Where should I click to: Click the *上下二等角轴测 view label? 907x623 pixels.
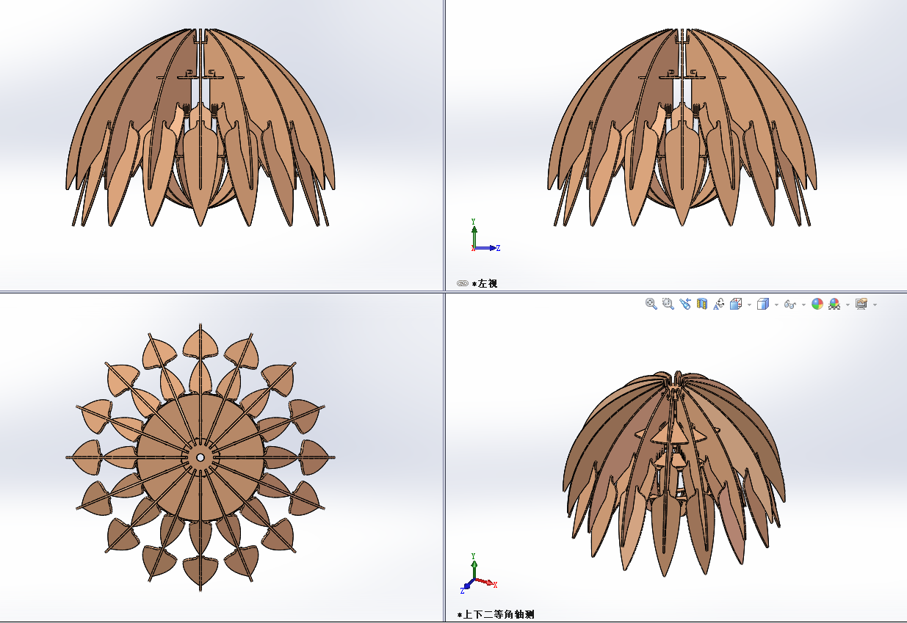click(x=496, y=614)
